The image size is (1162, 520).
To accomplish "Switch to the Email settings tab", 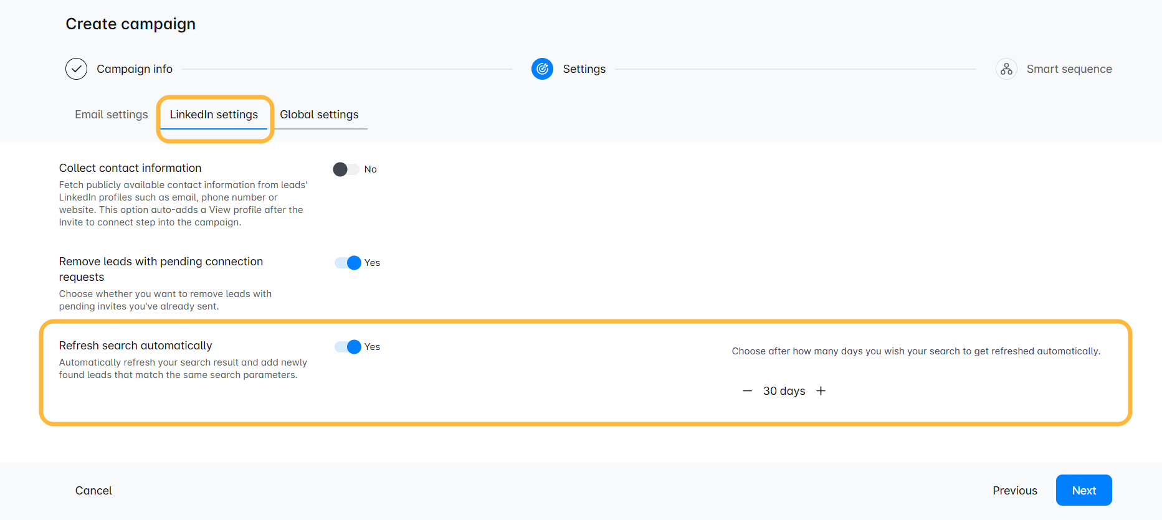I will click(x=112, y=115).
